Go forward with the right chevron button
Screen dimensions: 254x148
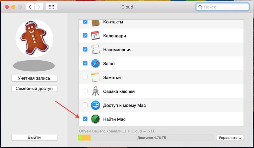39,7
